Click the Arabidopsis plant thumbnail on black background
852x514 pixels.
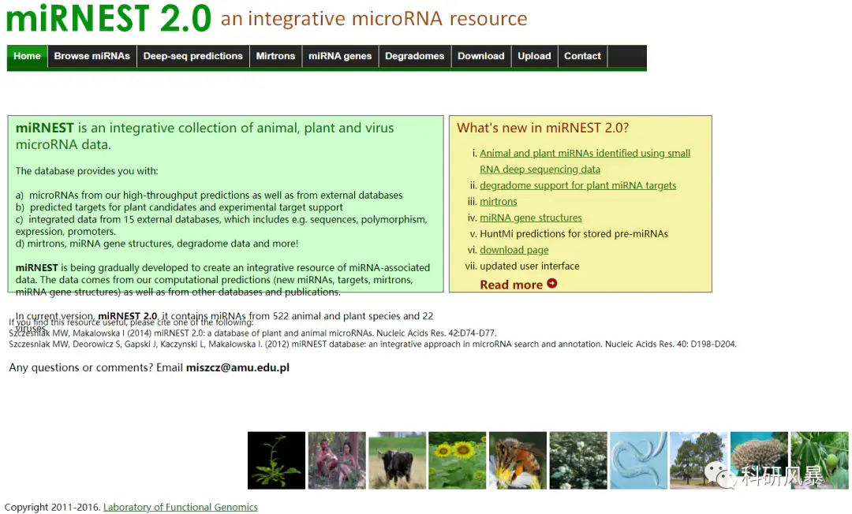click(x=277, y=460)
